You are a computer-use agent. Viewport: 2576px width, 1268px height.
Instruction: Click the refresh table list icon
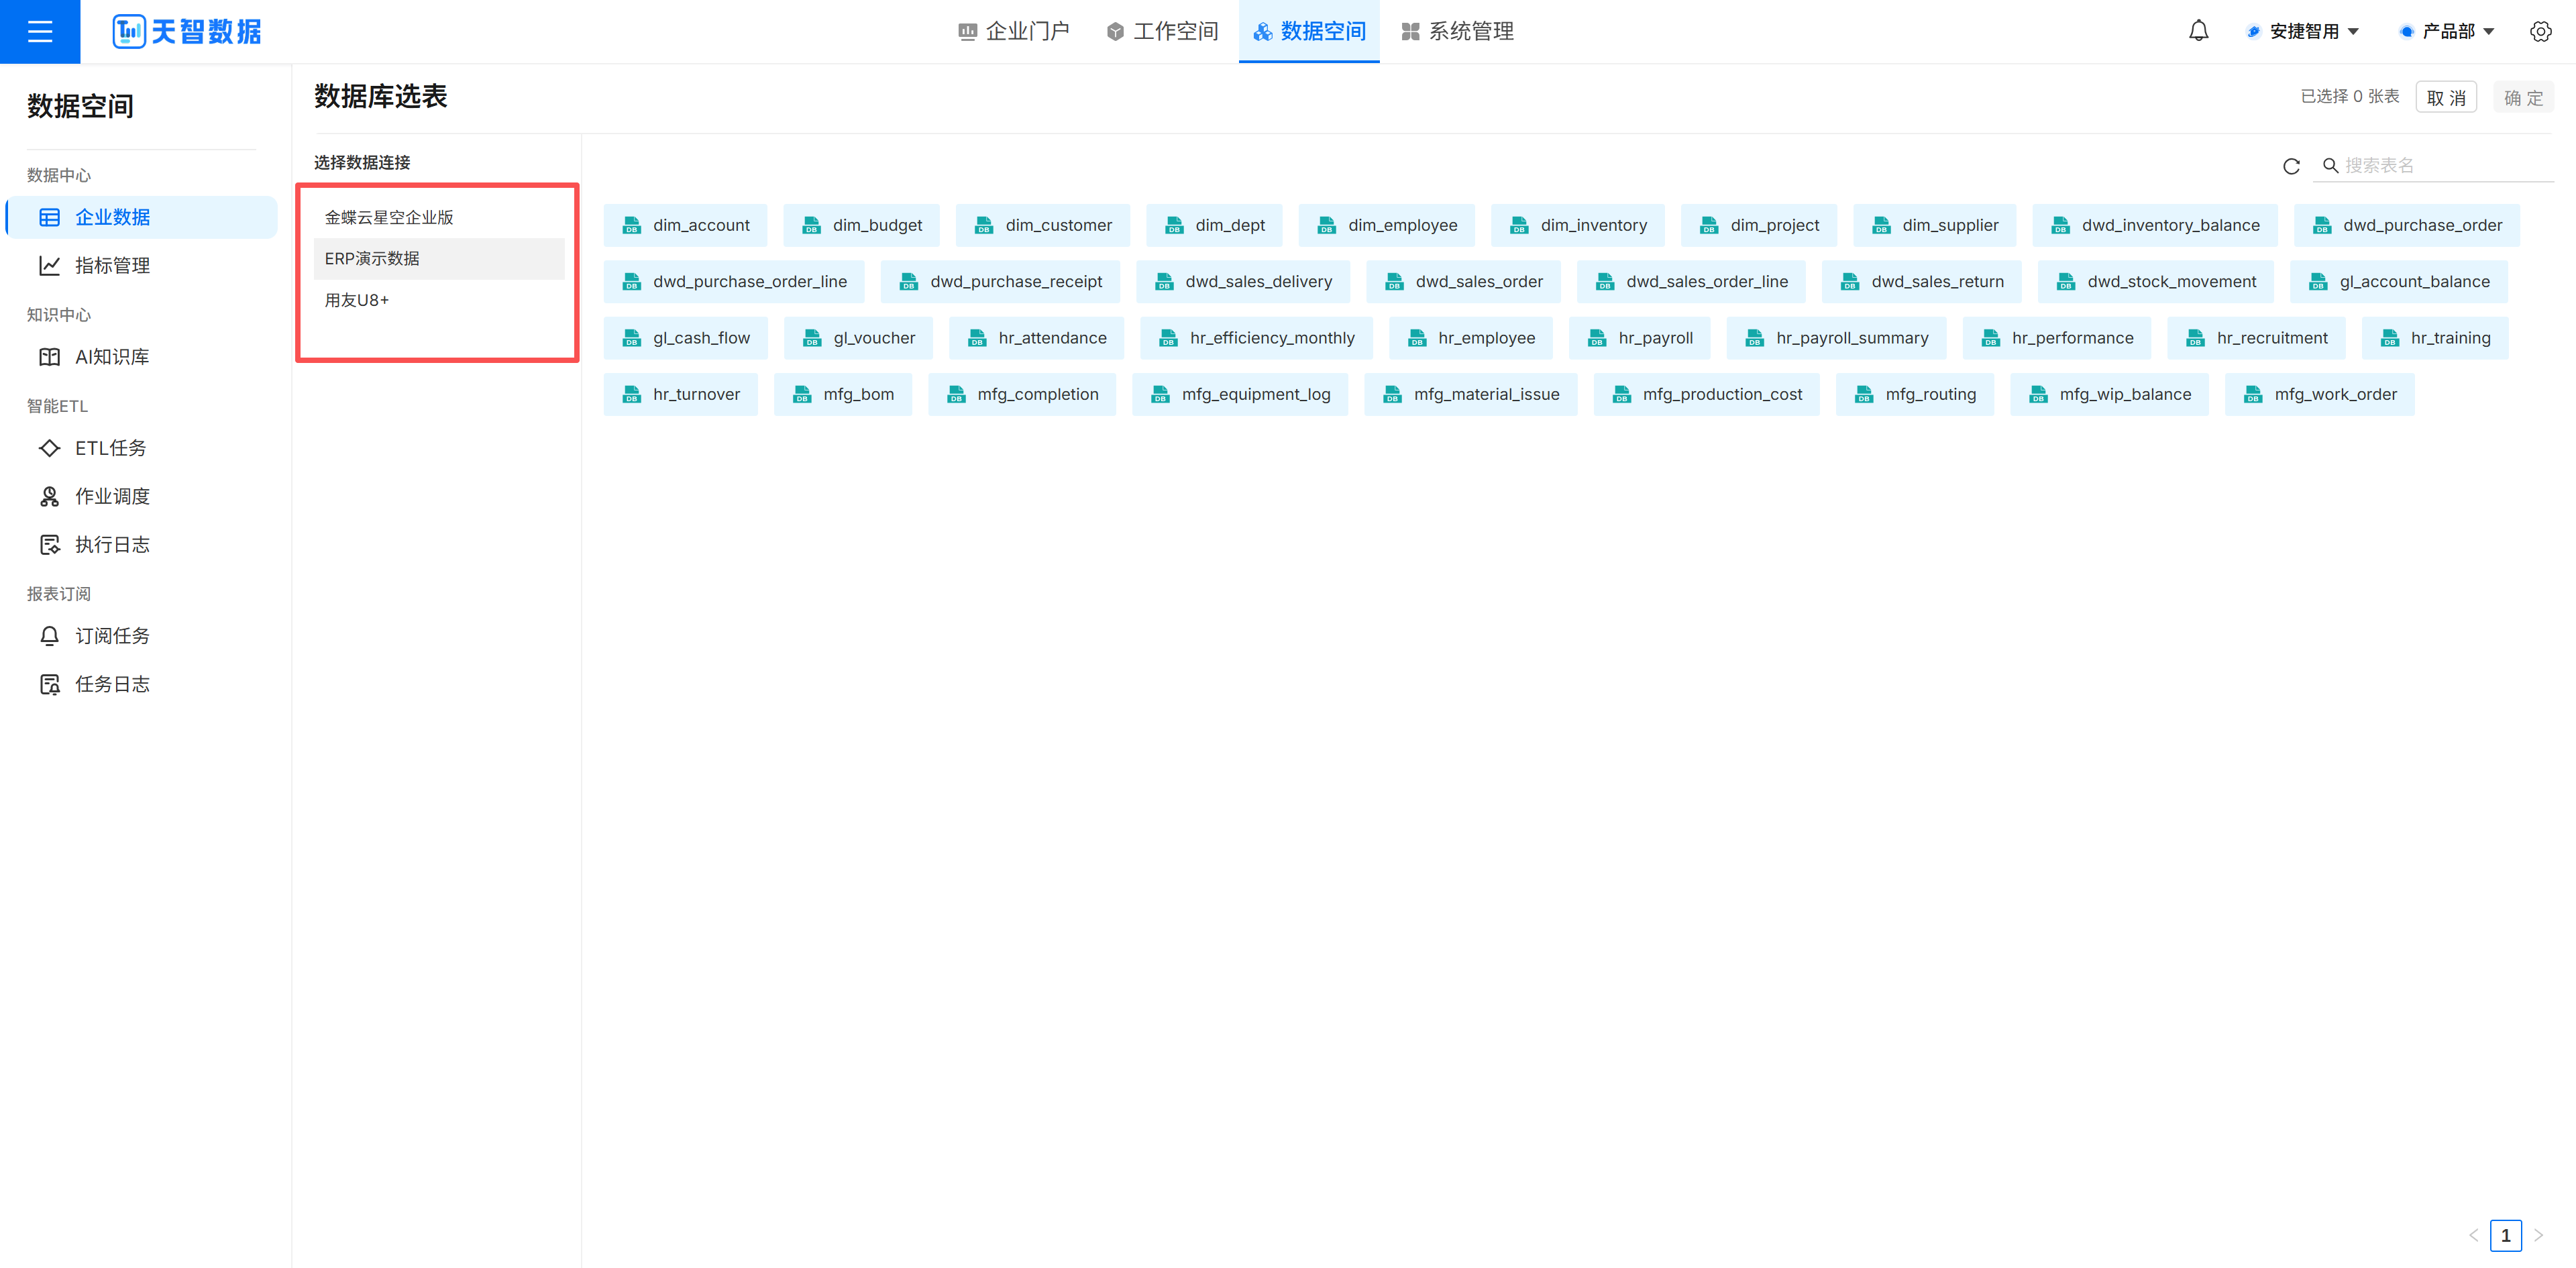pyautogui.click(x=2291, y=166)
